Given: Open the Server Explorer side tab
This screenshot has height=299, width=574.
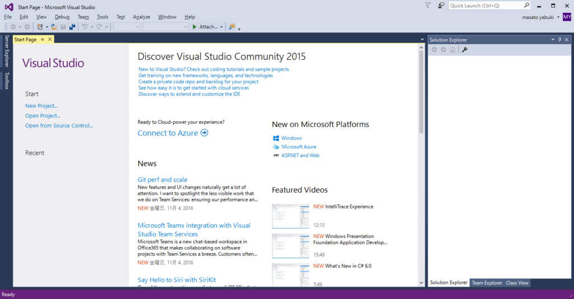Looking at the screenshot, I should [x=7, y=51].
